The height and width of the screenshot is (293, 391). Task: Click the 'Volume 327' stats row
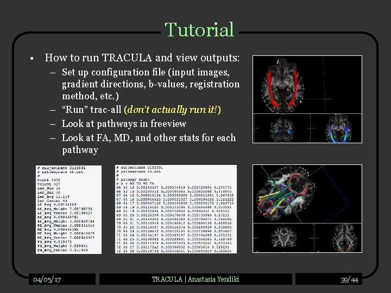coord(49,184)
